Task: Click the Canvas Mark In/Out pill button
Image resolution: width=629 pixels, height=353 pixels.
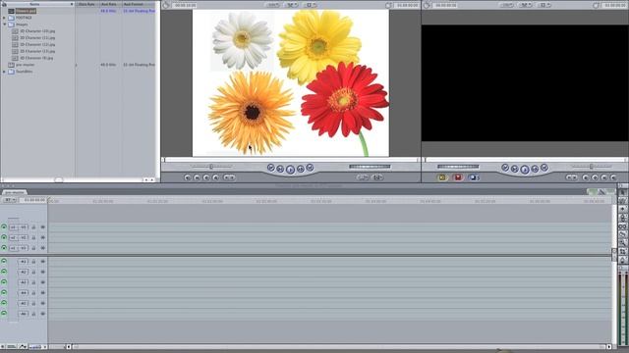Action: pos(572,177)
